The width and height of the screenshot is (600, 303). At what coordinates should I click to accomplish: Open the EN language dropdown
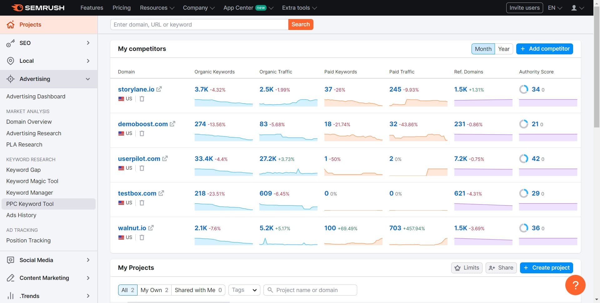coord(554,7)
